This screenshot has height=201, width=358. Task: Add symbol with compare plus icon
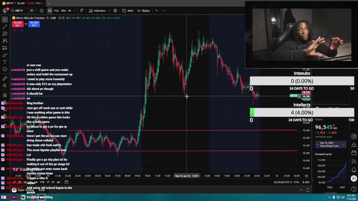[x=42, y=11]
